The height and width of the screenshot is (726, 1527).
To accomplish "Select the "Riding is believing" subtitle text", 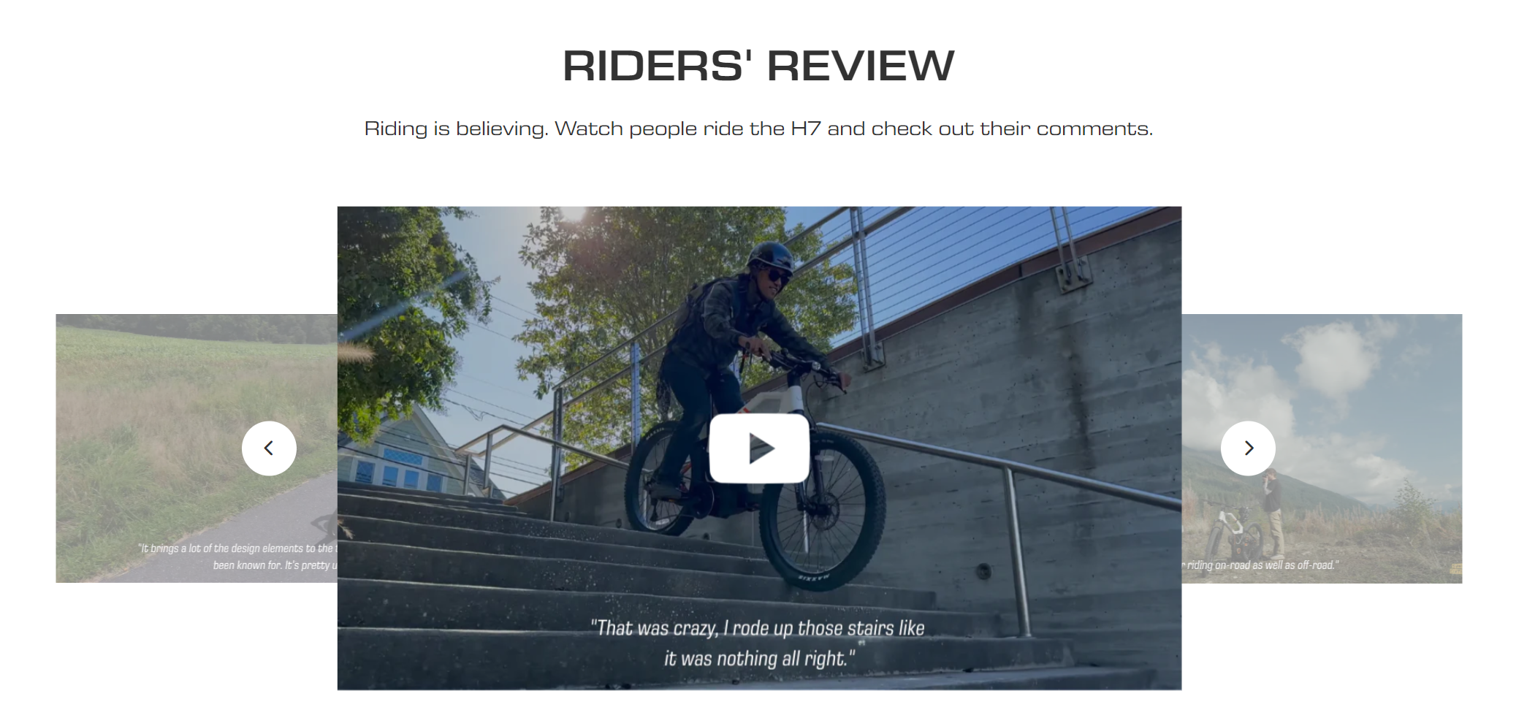I will coord(758,129).
